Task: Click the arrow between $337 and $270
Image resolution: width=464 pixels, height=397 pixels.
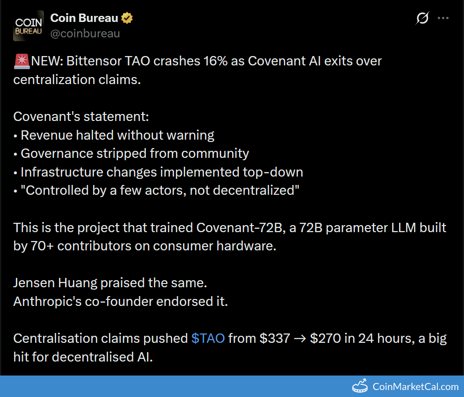Action: click(300, 339)
